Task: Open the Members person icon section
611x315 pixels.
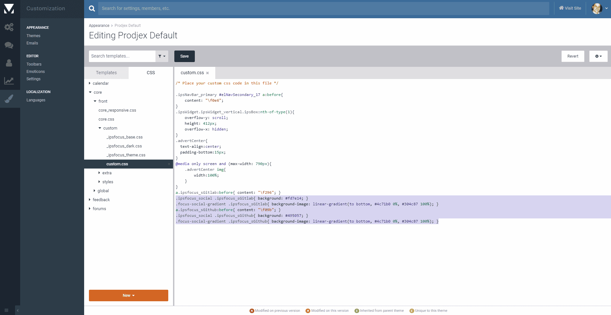Action: pyautogui.click(x=9, y=63)
